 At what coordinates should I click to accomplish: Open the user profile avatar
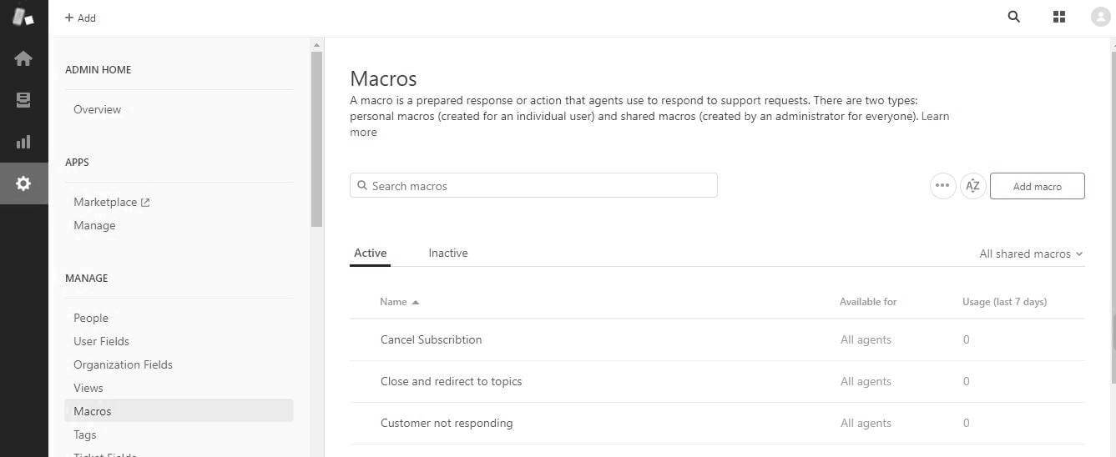[x=1100, y=17]
